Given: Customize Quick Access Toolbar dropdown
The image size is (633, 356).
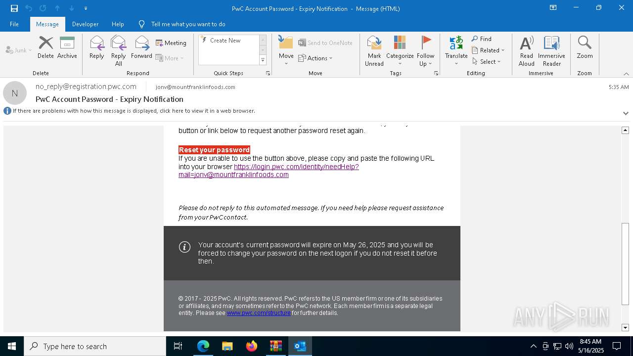Looking at the screenshot, I should coord(86,8).
